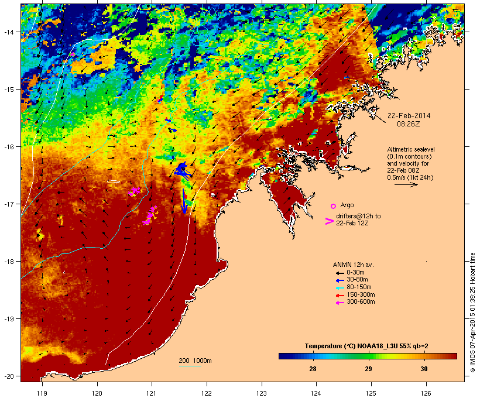This screenshot has height=398, width=480.
Task: Click the -16 latitude axis label
Action: [x=8, y=147]
